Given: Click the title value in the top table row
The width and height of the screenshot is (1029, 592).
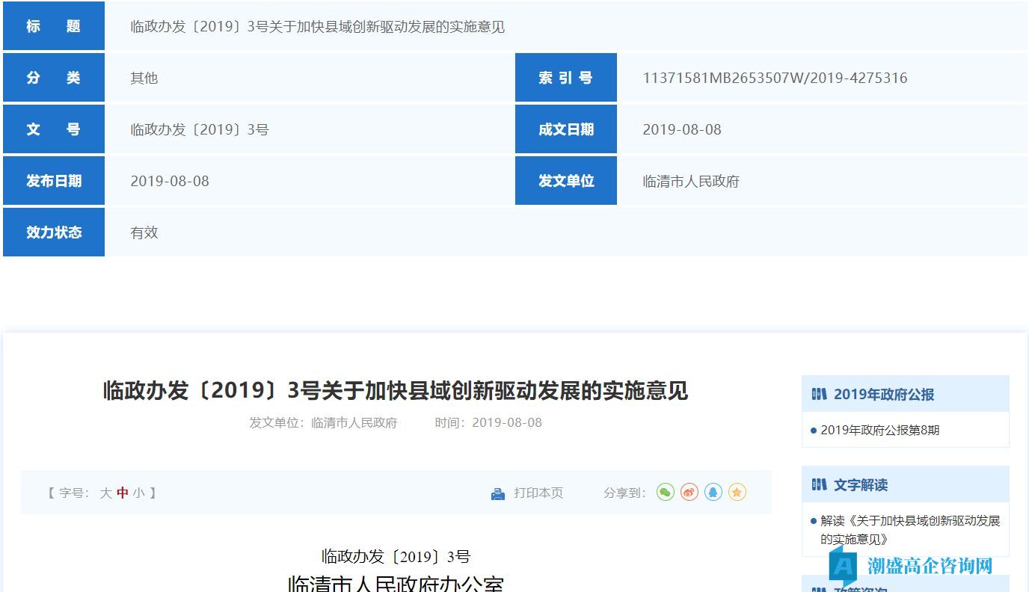Looking at the screenshot, I should [318, 26].
